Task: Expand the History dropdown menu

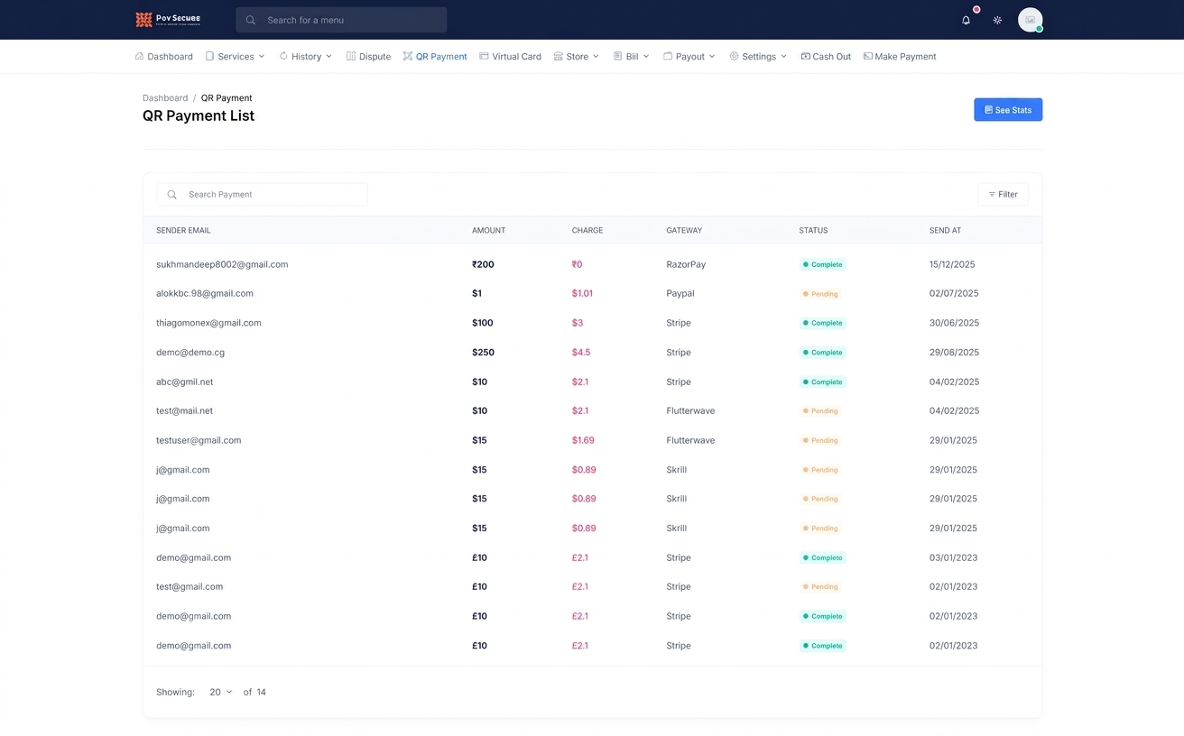Action: coord(305,56)
